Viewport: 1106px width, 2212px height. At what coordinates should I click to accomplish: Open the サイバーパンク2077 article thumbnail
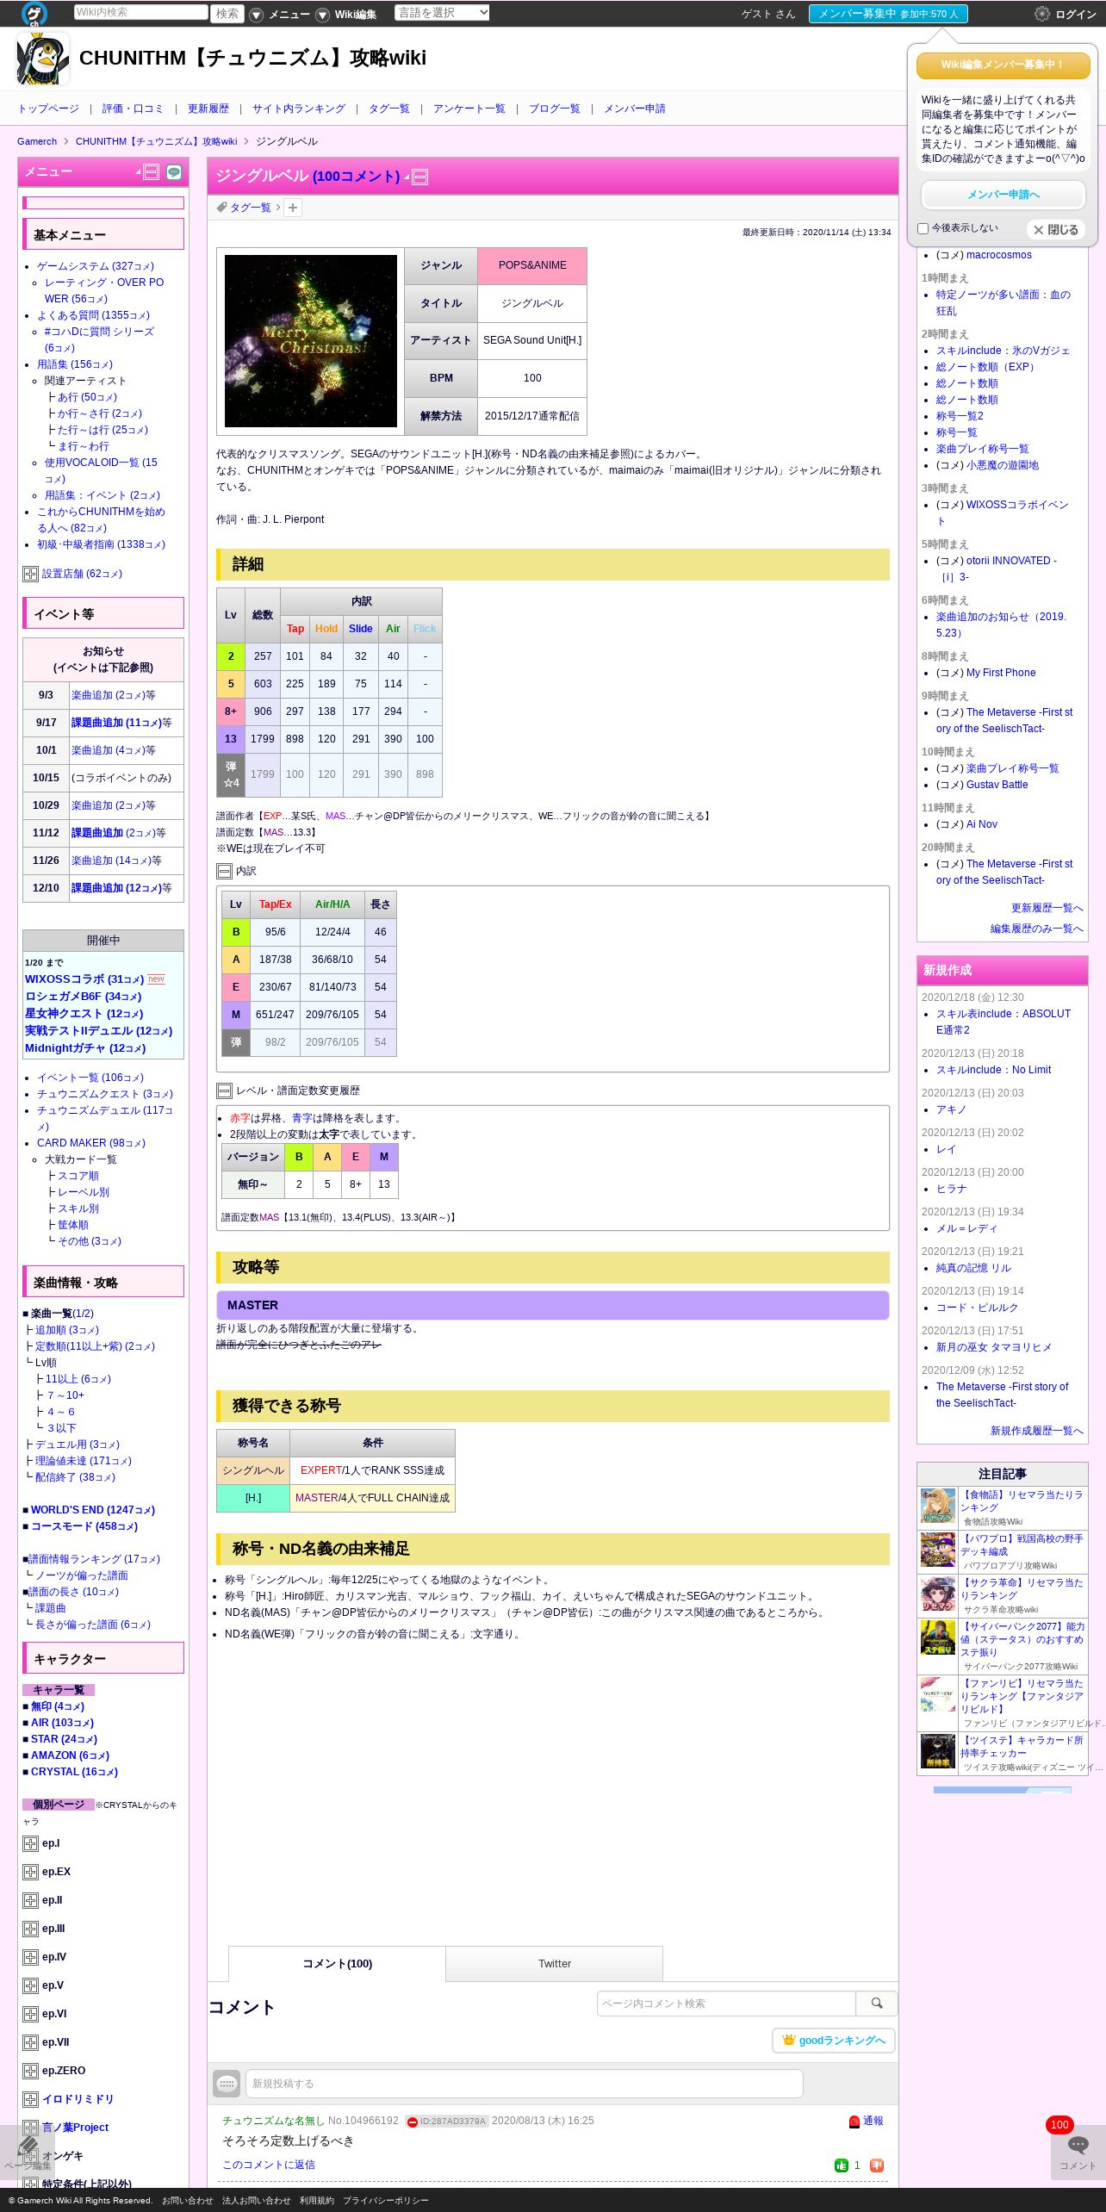pyautogui.click(x=938, y=1638)
